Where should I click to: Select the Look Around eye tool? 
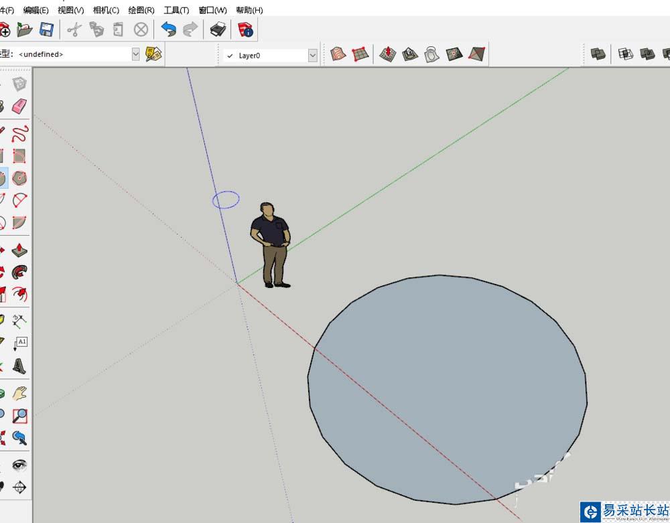pos(20,465)
